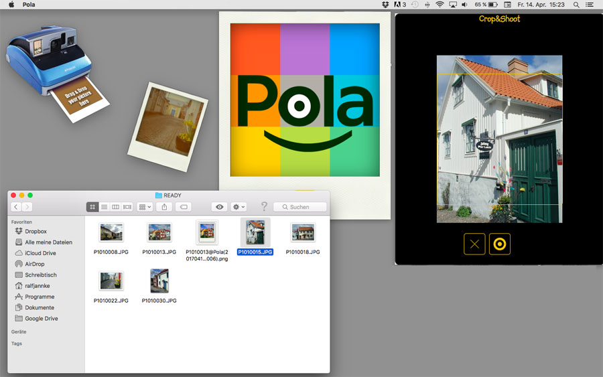Go back in Finder READY window
Image resolution: width=603 pixels, height=377 pixels.
[x=16, y=207]
